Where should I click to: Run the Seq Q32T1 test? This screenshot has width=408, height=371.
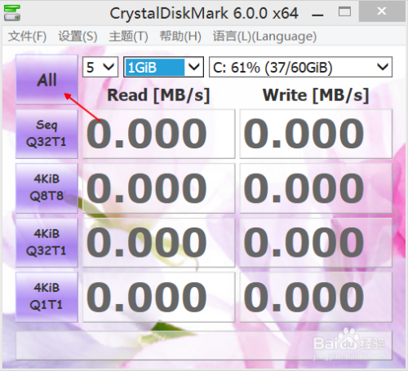click(x=47, y=134)
